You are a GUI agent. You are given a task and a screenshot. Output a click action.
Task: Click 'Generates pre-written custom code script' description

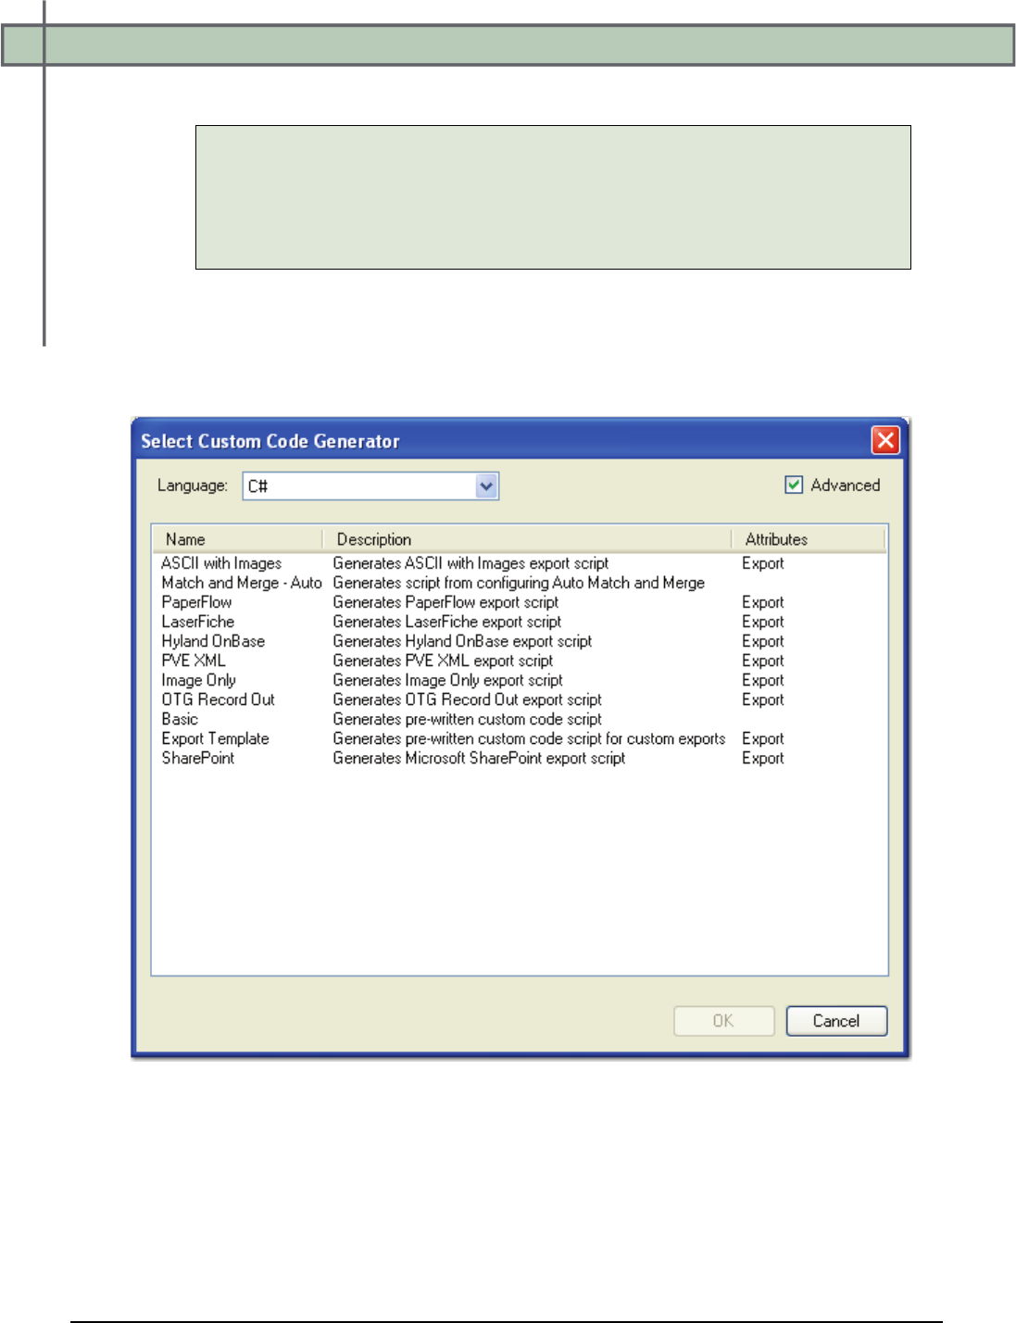pos(468,719)
